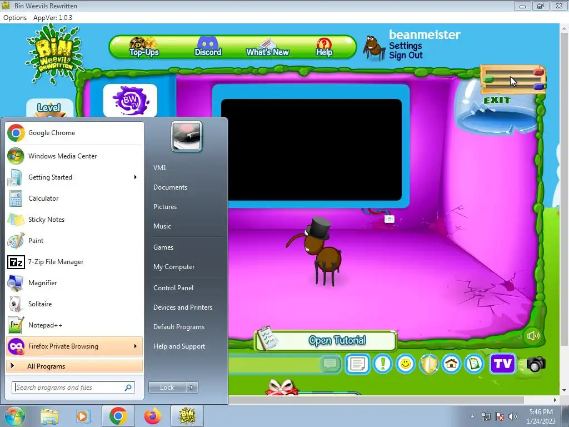This screenshot has width=569, height=427.
Task: Click the horizontal scrollbar right arrow
Action: [555, 400]
